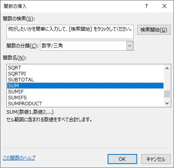Select SUMIF in the function list
Screen dimensions: 174x168
pos(85,92)
